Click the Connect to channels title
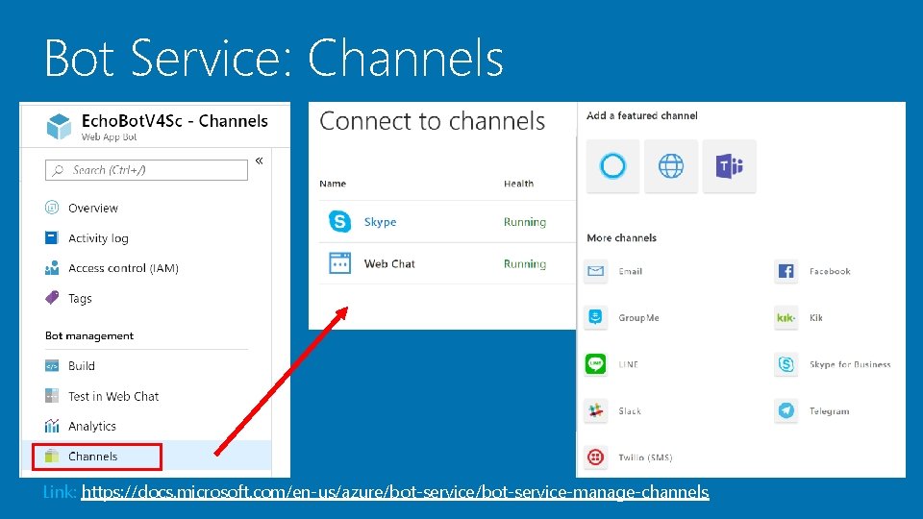 [x=432, y=121]
